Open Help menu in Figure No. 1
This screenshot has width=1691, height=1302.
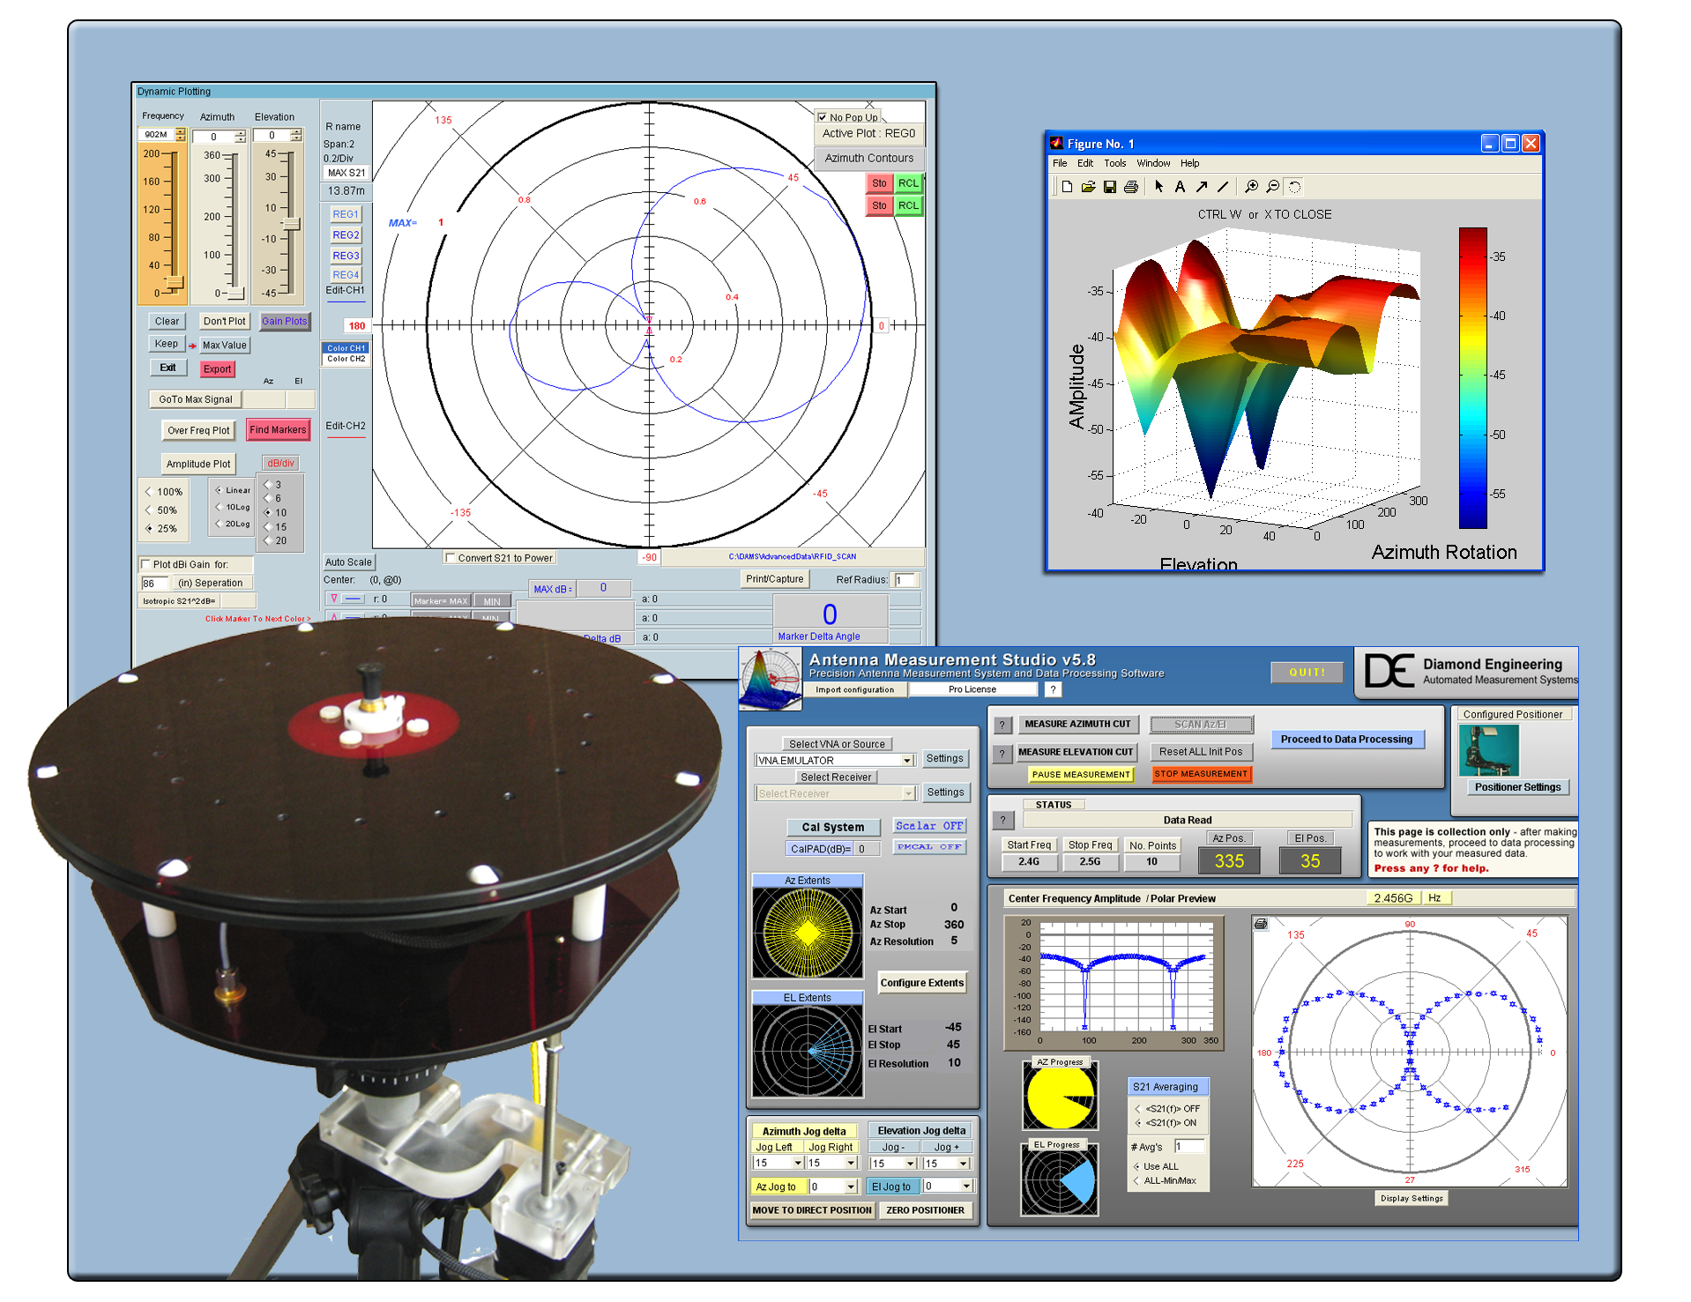[1190, 163]
